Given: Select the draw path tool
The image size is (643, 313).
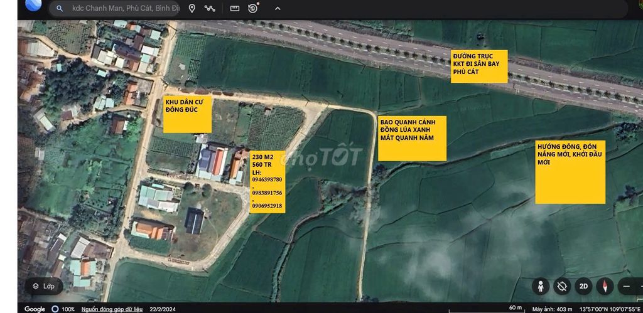Looking at the screenshot, I should pos(210,9).
